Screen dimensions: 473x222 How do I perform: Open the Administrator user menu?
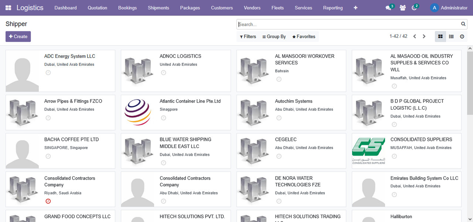pos(449,8)
